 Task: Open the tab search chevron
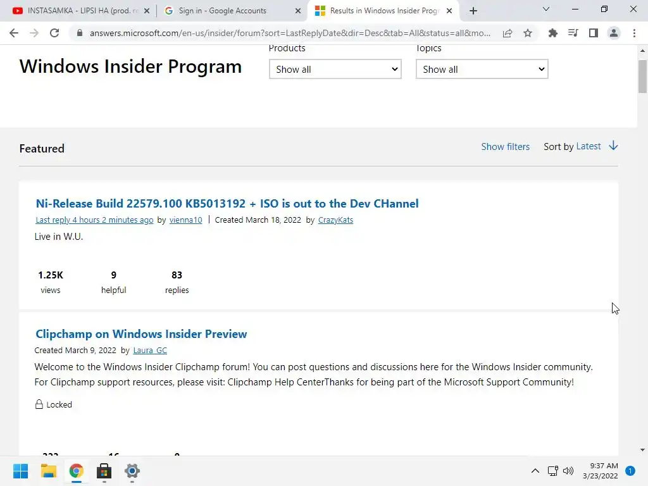[x=546, y=9]
